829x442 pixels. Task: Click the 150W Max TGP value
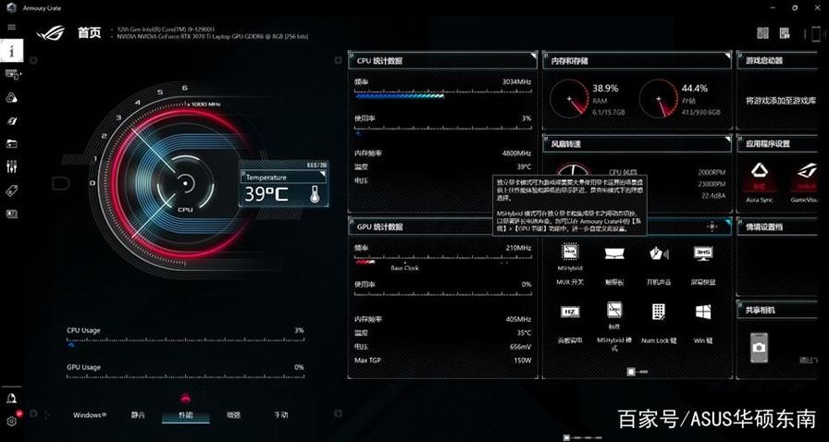click(521, 361)
